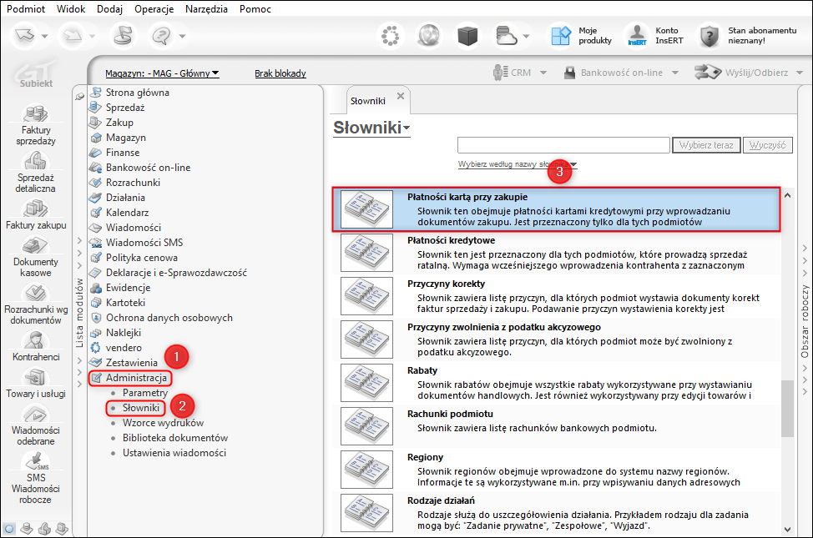Open Wybierz według nazwy słownika dropdown

coord(517,164)
